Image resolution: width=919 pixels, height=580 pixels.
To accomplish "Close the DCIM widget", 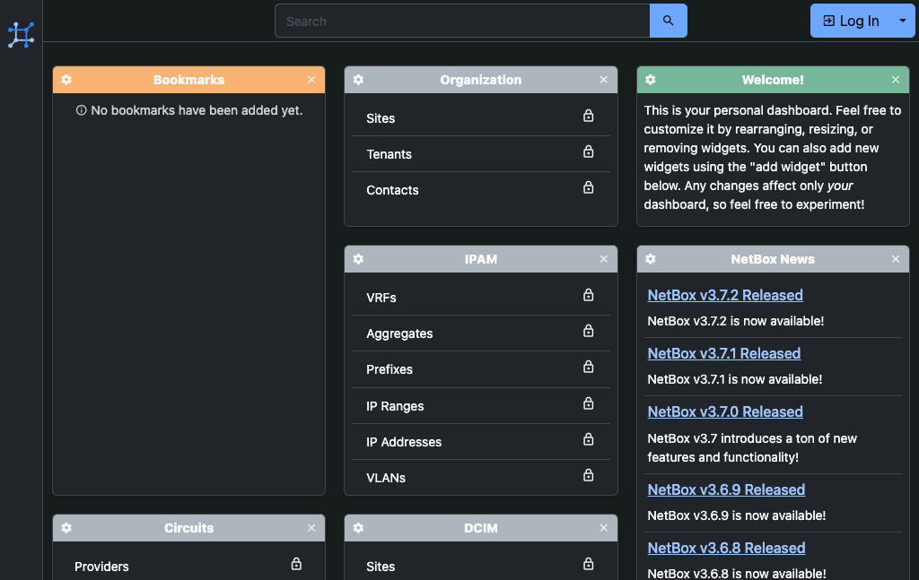I will pos(604,528).
